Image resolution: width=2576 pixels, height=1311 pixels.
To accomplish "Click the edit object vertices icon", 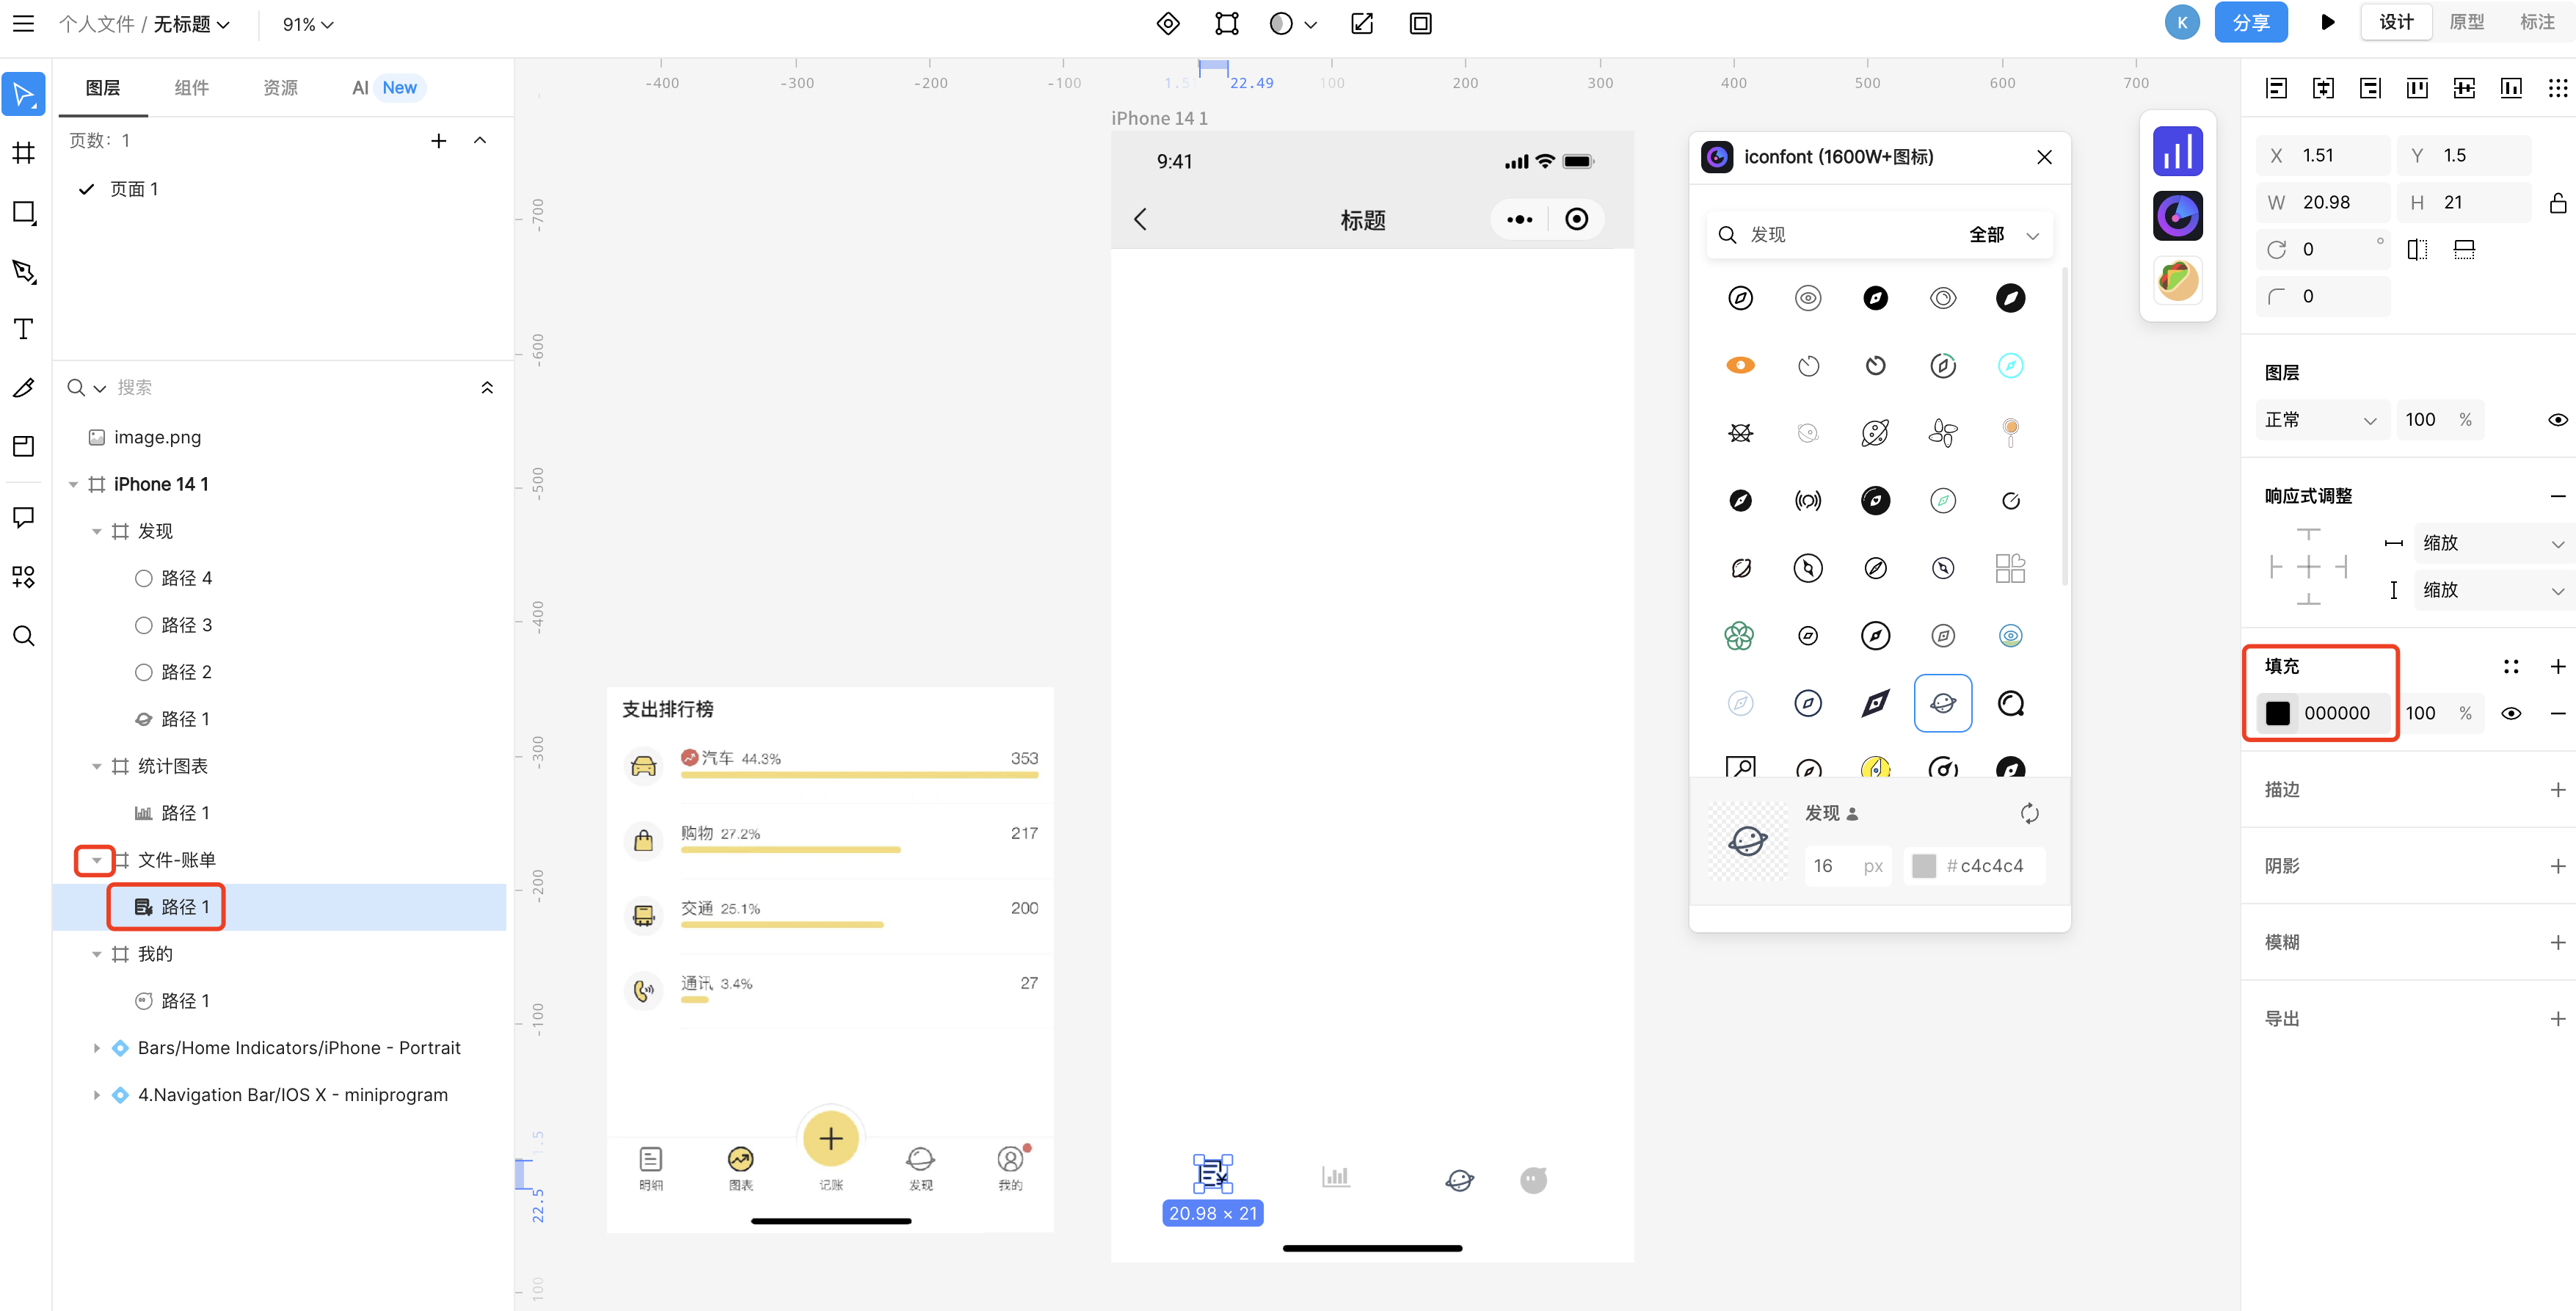I will tap(1227, 23).
